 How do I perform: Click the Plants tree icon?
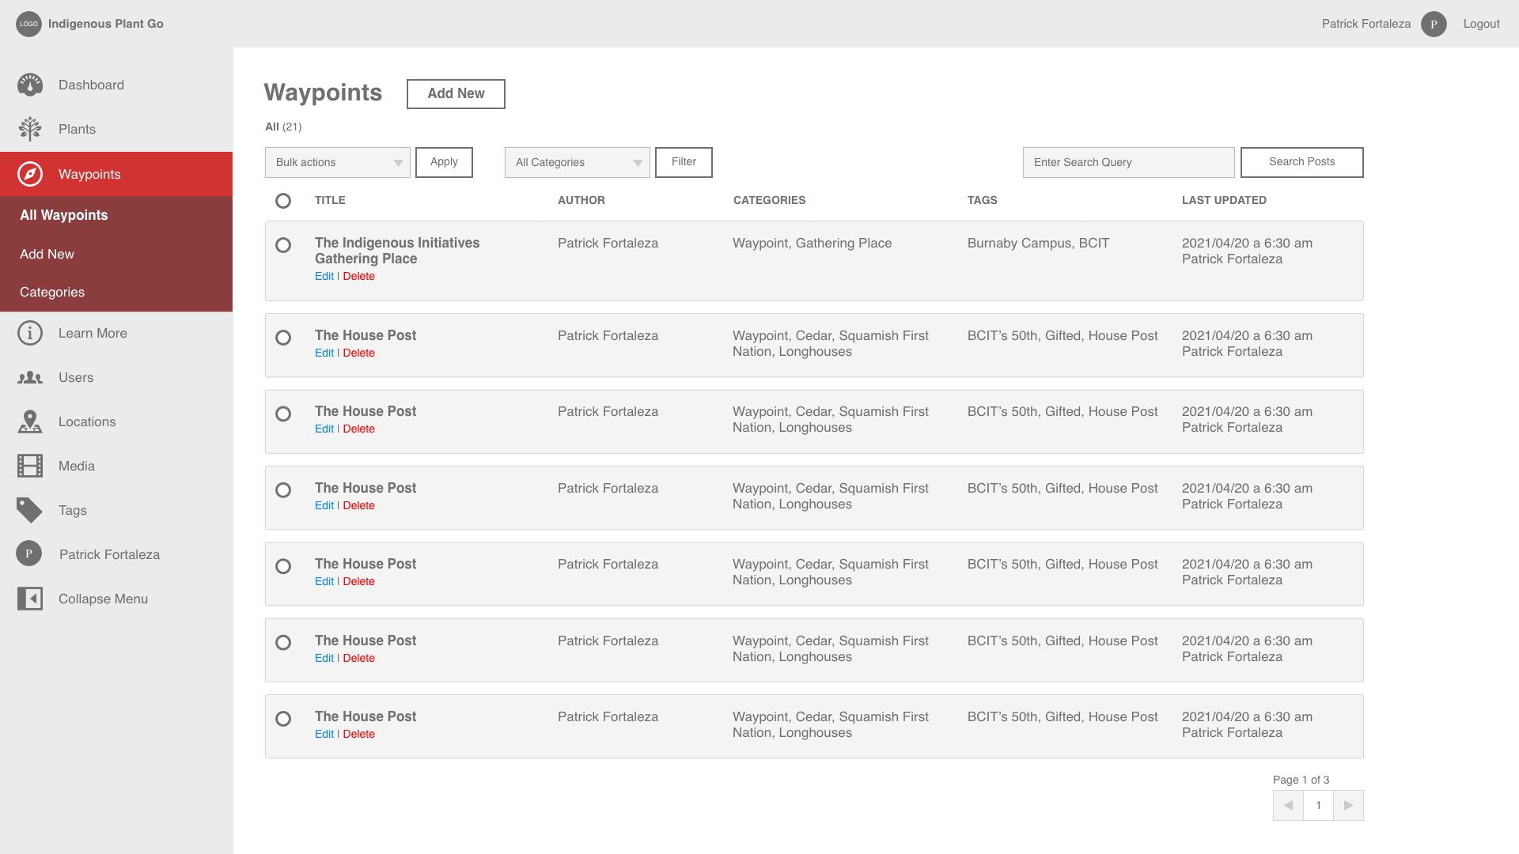point(30,129)
